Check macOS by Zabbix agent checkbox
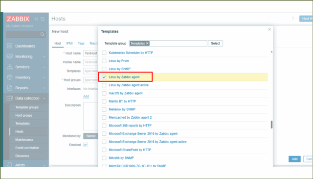Viewport: 313px width, 179px height. point(104,93)
